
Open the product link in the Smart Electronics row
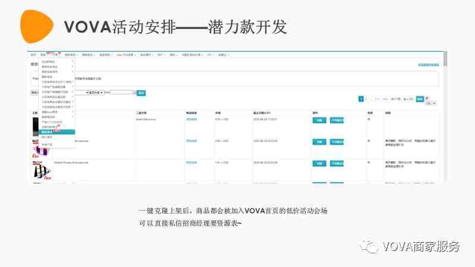(x=191, y=119)
